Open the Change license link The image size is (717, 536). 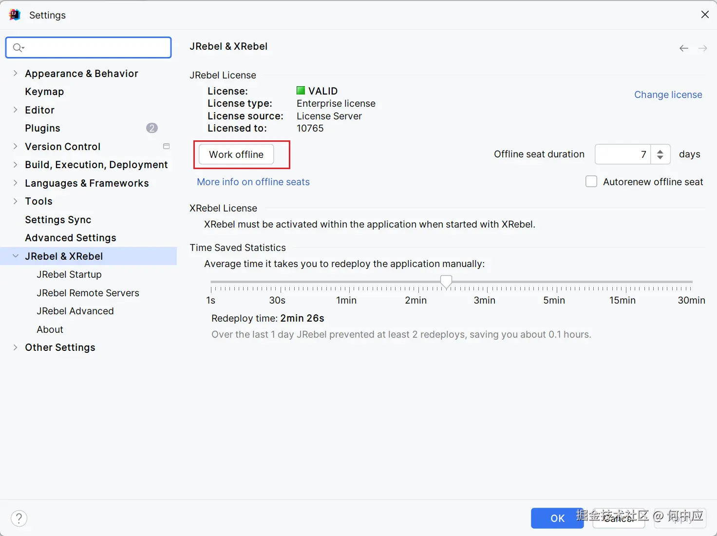click(668, 95)
